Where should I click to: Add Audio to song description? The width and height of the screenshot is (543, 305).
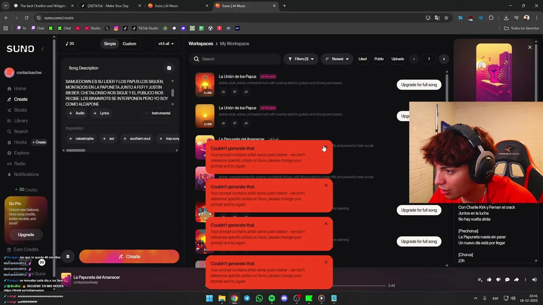(77, 113)
